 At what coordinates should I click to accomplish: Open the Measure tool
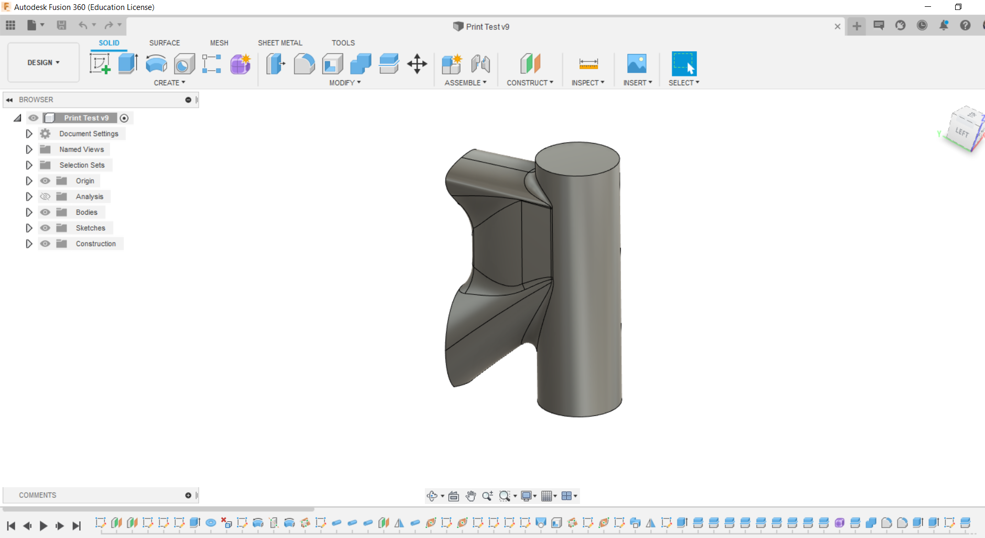coord(588,64)
